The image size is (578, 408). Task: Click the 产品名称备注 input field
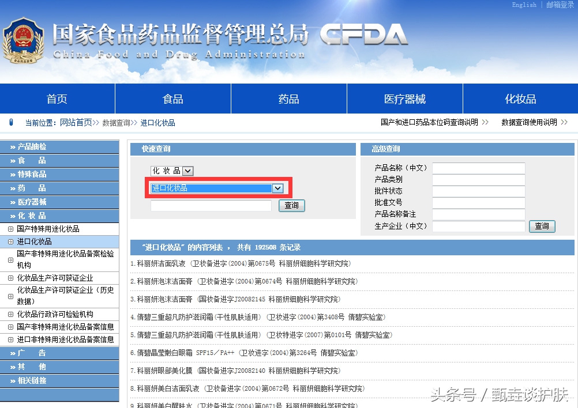(478, 214)
